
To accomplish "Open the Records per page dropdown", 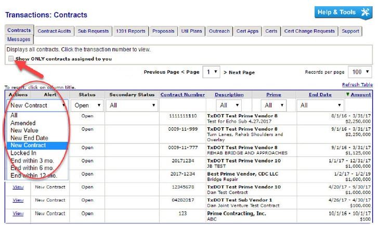I will 360,72.
